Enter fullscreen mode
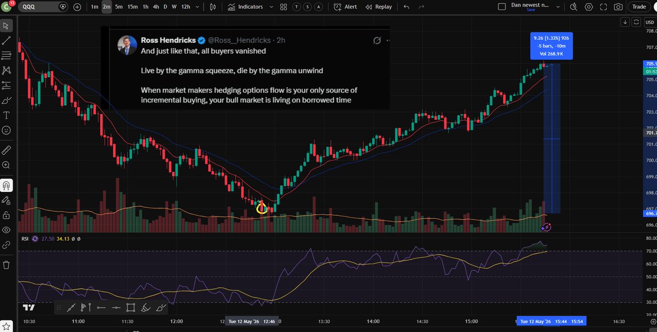The width and height of the screenshot is (657, 332). 603,7
